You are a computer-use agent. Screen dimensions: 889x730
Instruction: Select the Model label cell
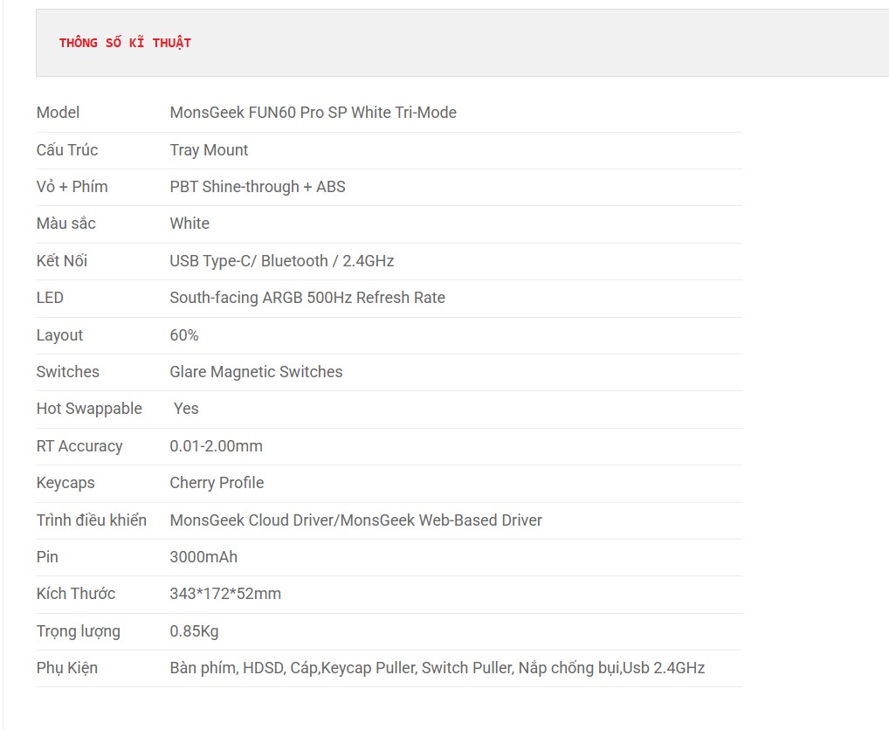(x=58, y=113)
